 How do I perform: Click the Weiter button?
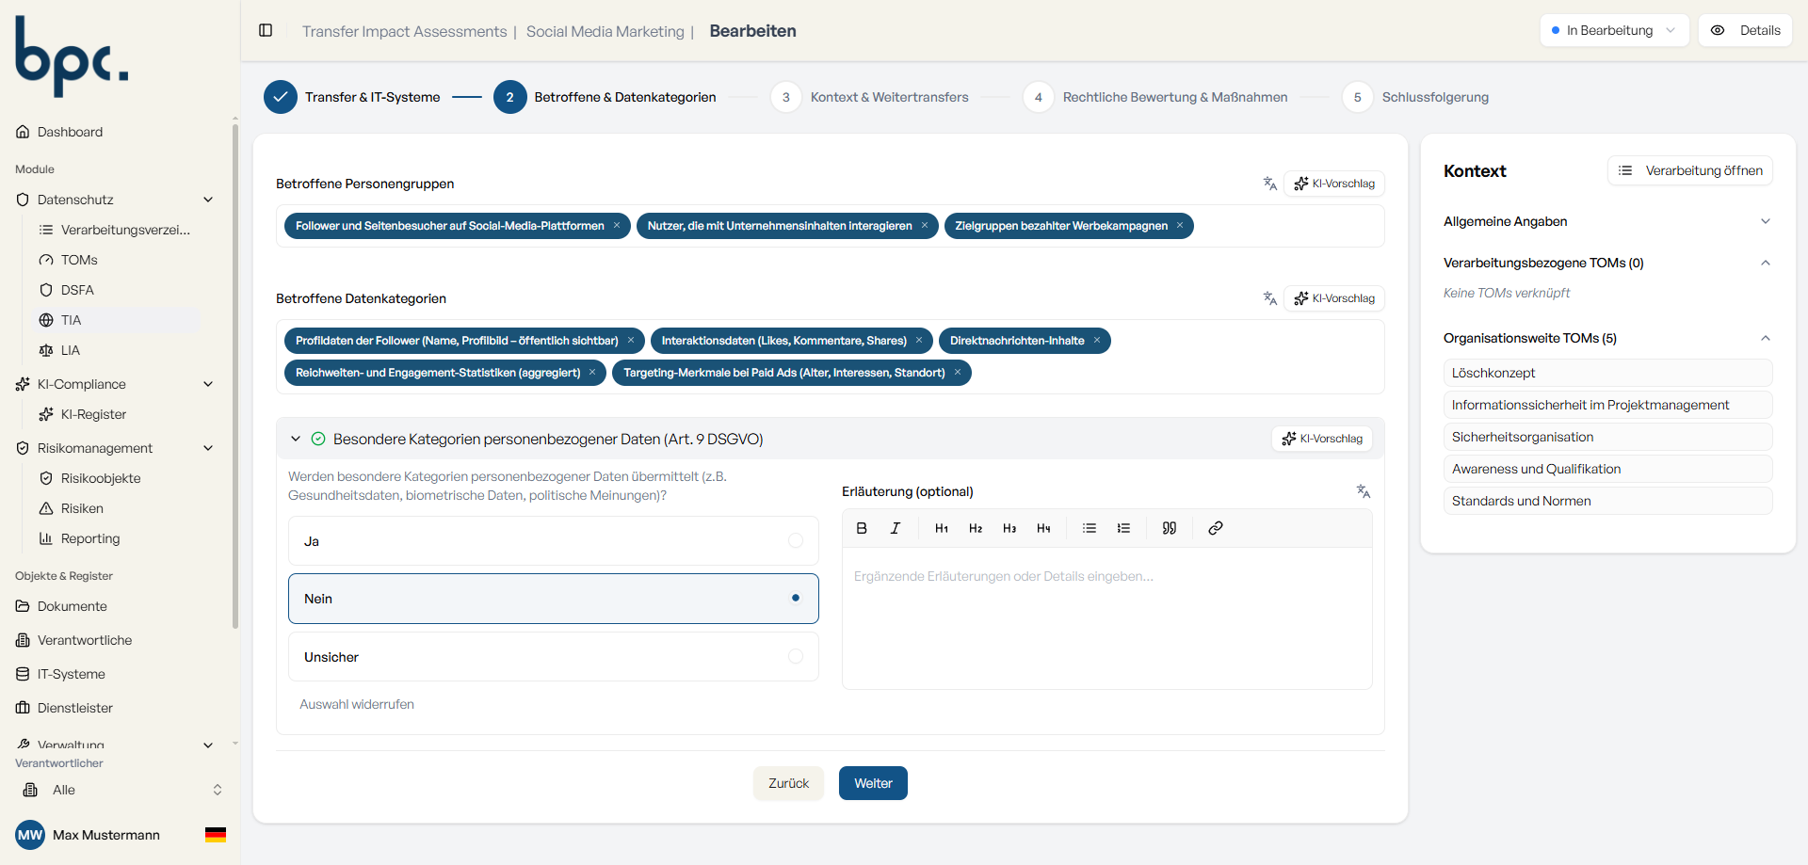click(873, 783)
